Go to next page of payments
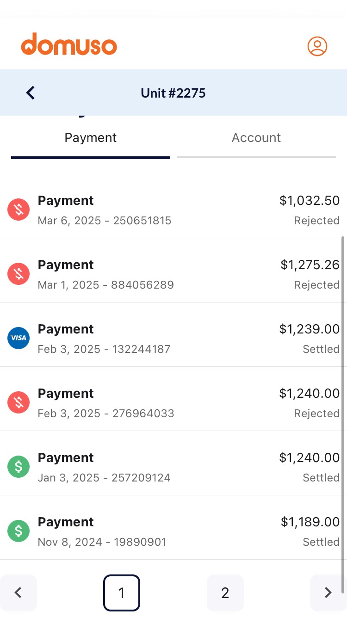The width and height of the screenshot is (347, 617). [x=328, y=592]
